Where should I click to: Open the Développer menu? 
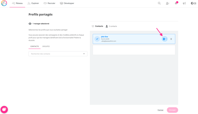pyautogui.click(x=67, y=3)
